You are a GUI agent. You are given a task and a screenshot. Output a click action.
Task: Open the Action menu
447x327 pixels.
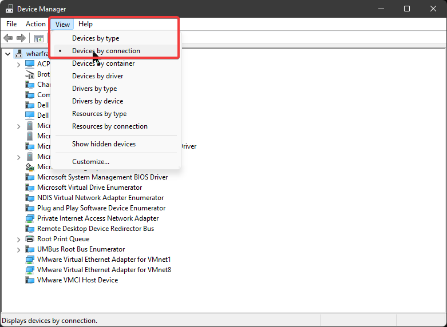pos(35,24)
